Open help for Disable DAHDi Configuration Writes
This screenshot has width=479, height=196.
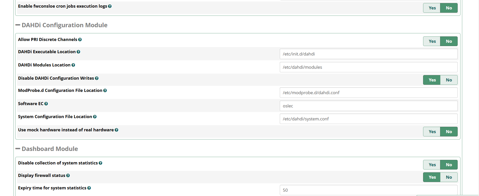pos(97,78)
